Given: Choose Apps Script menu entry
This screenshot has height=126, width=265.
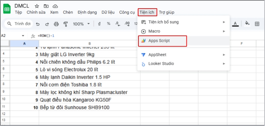Looking at the screenshot, I should click(x=184, y=41).
